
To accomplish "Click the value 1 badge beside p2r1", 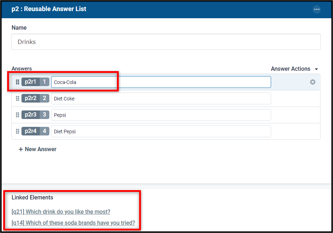I will [45, 82].
